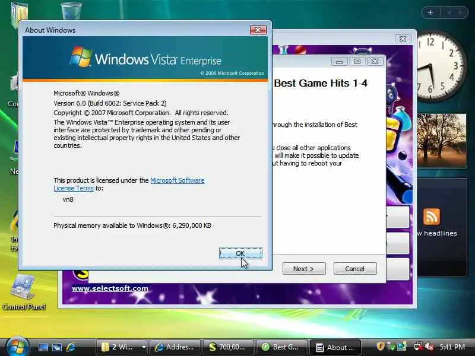Select the Recycle Bin desktop icon
475x356 pixels.
point(71,10)
